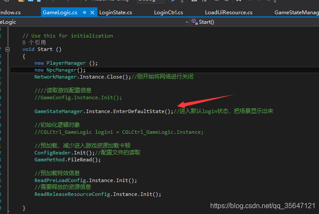This screenshot has width=319, height=214.
Task: Click the ReadPreLoadConfig.Instance.Init() line
Action: pyautogui.click(x=85, y=180)
